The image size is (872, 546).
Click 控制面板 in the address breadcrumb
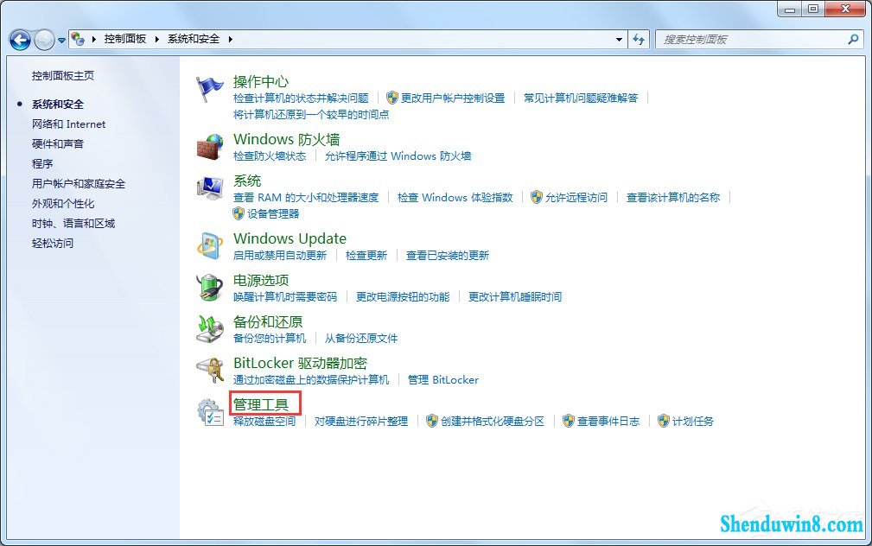(125, 39)
